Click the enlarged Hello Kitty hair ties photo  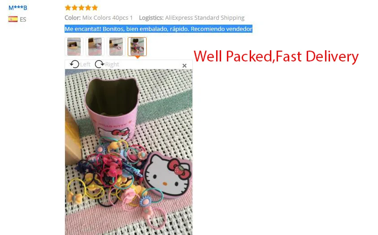pyautogui.click(x=129, y=152)
